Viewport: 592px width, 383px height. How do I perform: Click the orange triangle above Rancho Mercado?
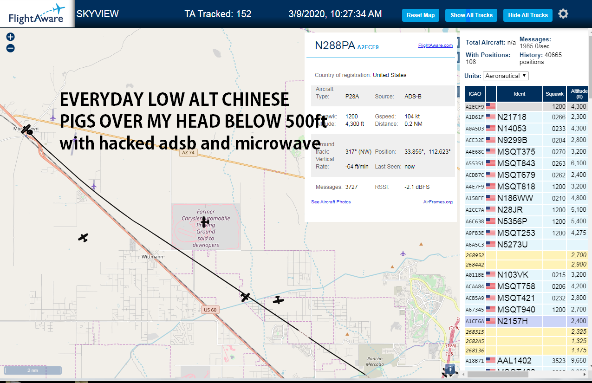click(347, 334)
